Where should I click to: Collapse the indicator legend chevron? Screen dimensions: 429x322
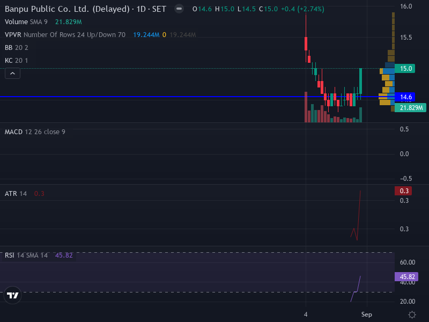pos(12,74)
